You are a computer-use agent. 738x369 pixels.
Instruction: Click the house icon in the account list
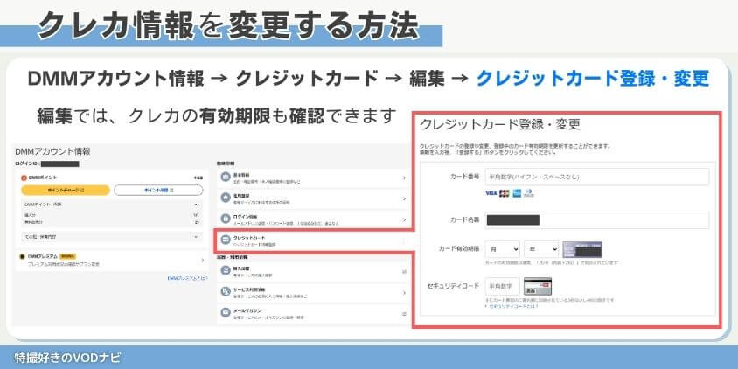(x=226, y=198)
